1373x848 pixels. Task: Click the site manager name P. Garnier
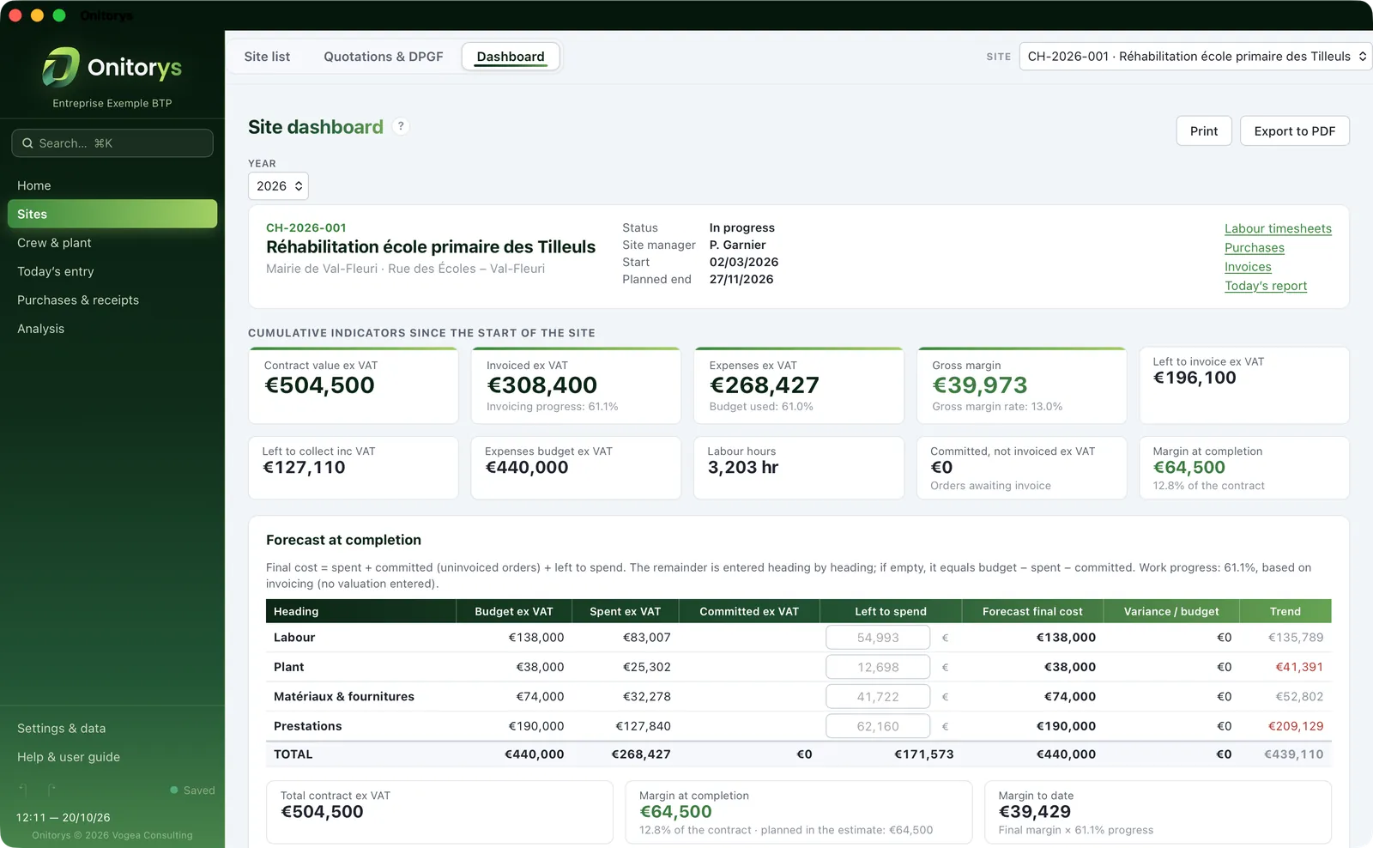(x=738, y=245)
